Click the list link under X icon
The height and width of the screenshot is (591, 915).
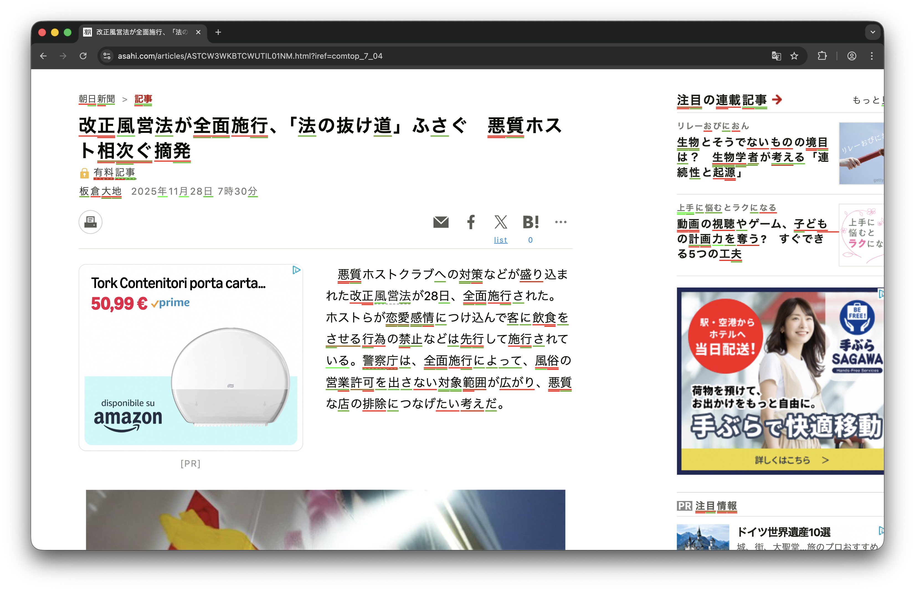[x=500, y=240]
